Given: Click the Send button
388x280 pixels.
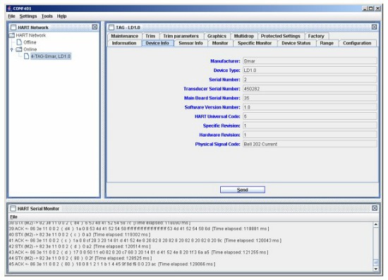Looking at the screenshot, I should [243, 190].
